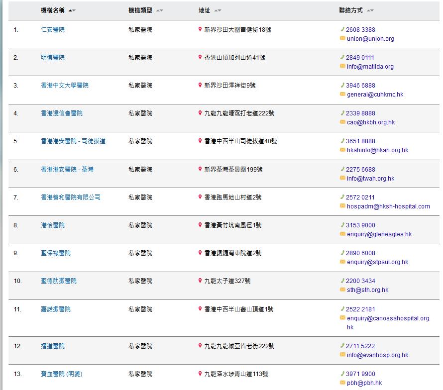443x390 pixels.
Task: Click phone icon beside 3946 6888
Action: tap(342, 85)
